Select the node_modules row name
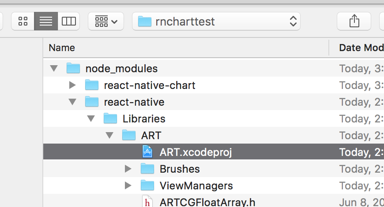Viewport: 384px width, 207px height. 121,69
